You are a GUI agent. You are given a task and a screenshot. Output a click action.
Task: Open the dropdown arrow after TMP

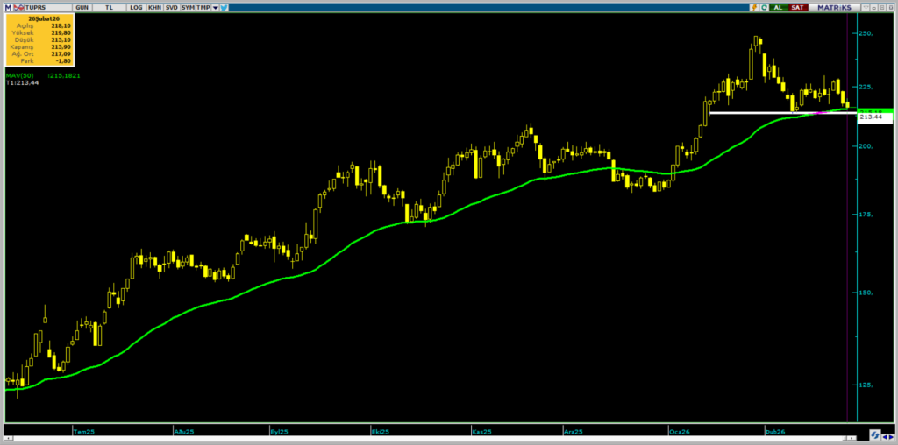(215, 7)
